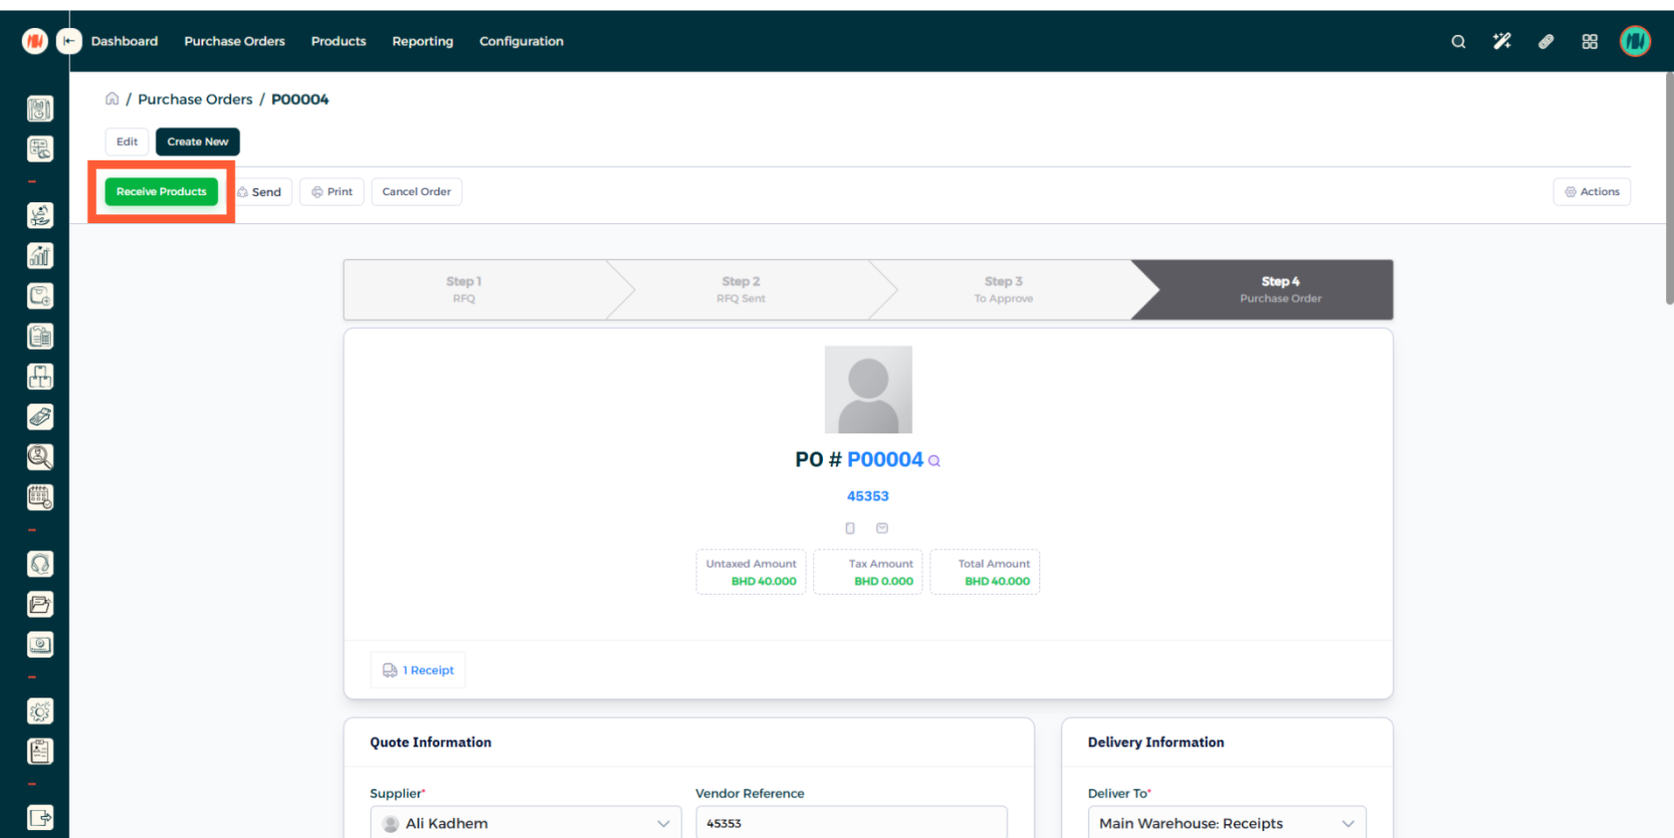1674x838 pixels.
Task: Click the Vendor Reference input field
Action: point(851,824)
